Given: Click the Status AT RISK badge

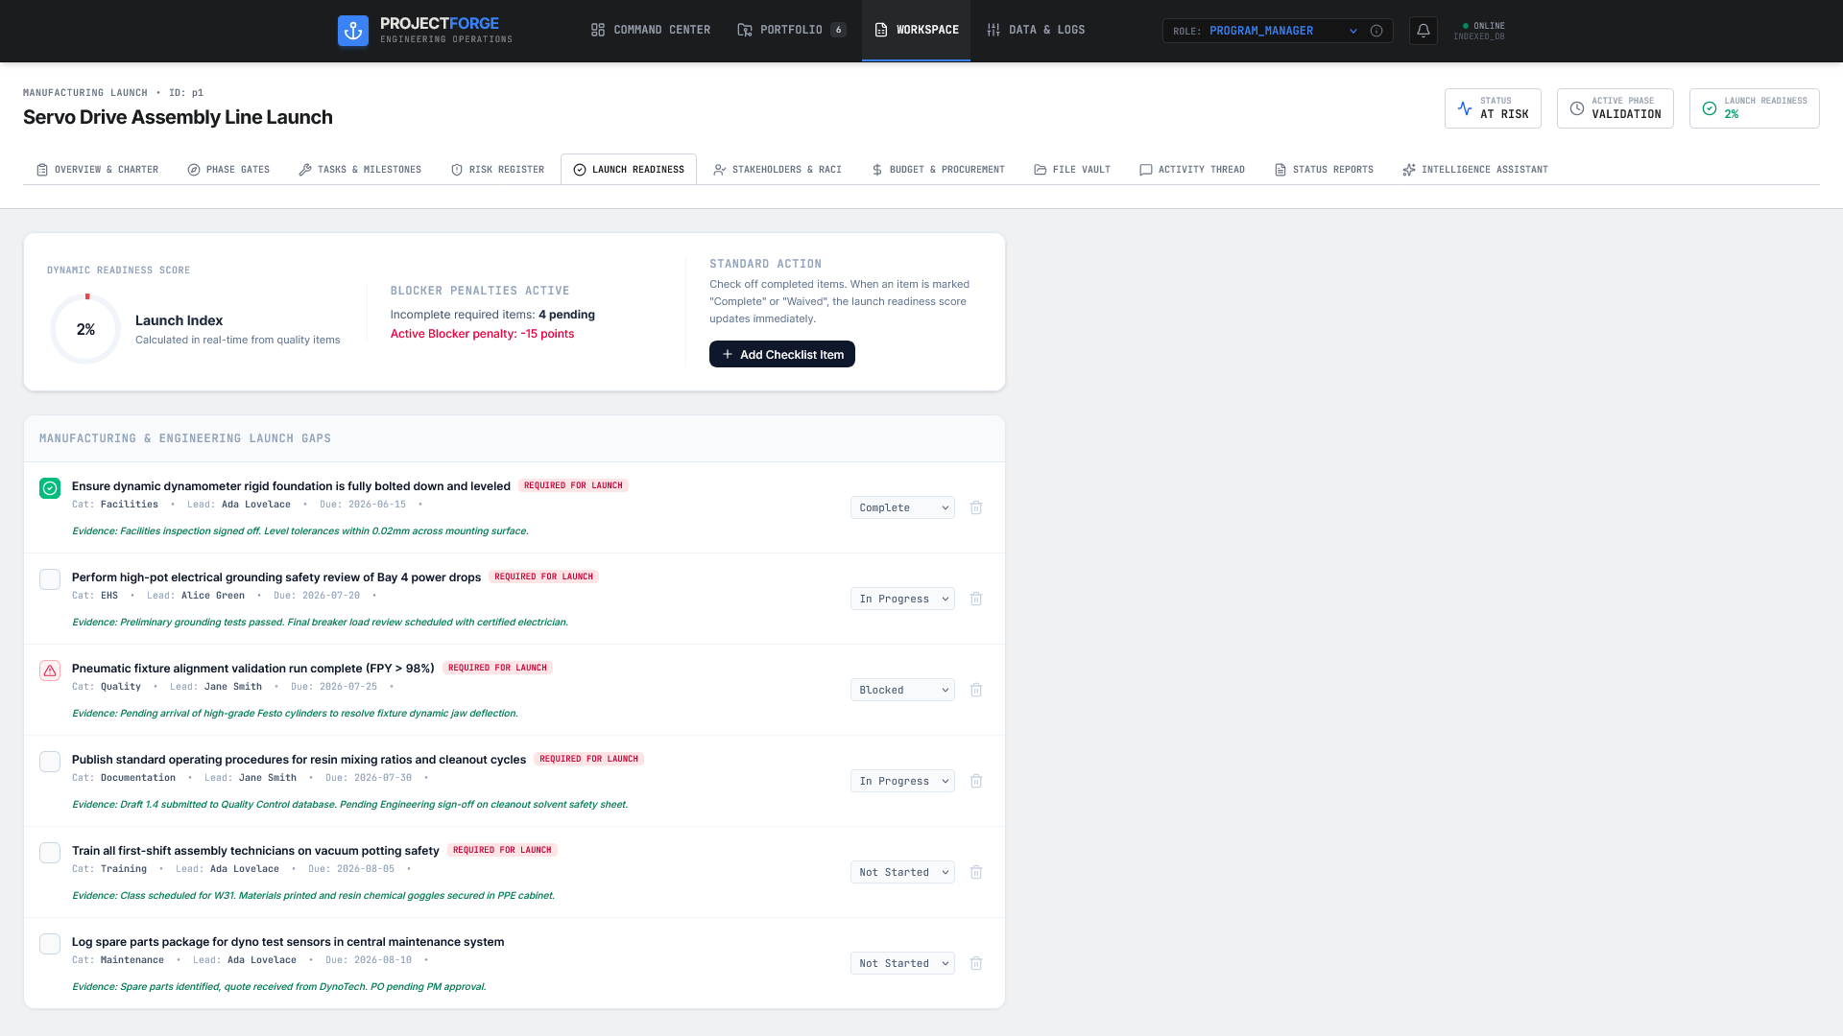Looking at the screenshot, I should tap(1493, 108).
